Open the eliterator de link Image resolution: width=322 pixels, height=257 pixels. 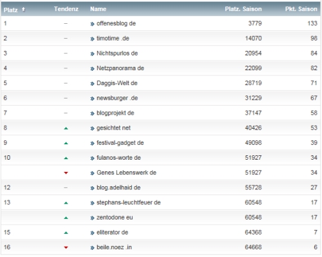[x=112, y=233]
